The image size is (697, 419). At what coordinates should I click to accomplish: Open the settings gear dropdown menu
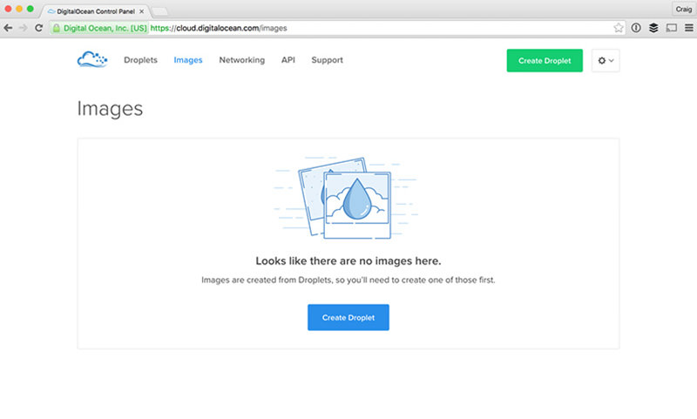[x=605, y=60]
